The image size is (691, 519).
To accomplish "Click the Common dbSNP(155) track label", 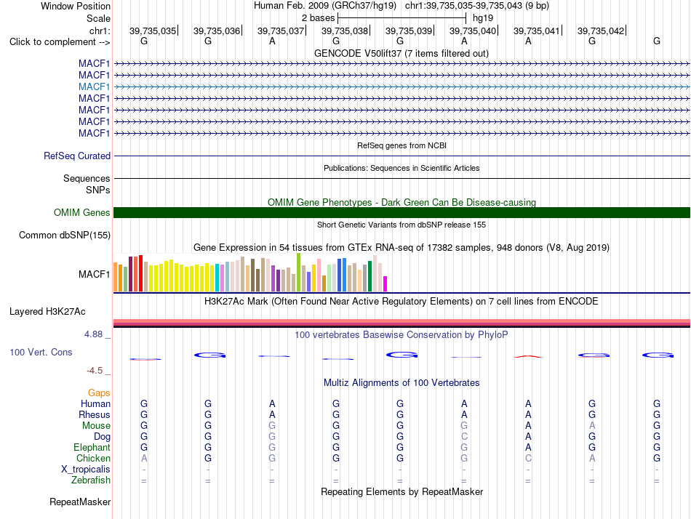I will coord(65,236).
